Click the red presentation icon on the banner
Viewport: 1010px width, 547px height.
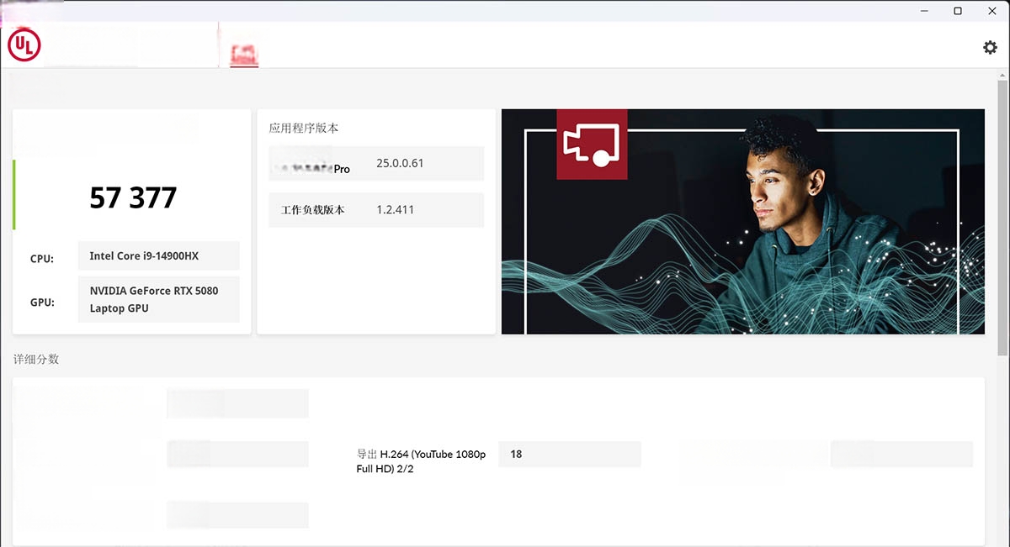[x=592, y=144]
